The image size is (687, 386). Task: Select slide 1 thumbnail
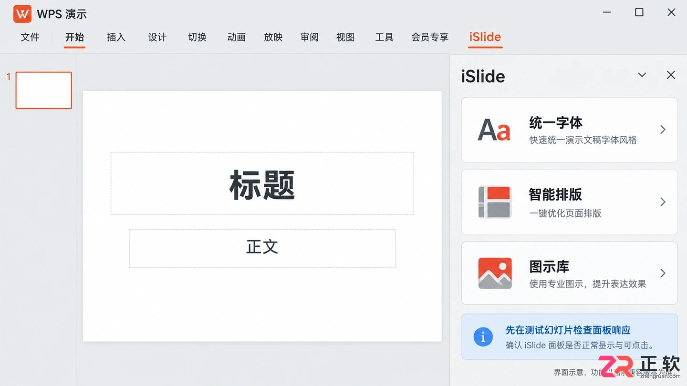pos(44,90)
